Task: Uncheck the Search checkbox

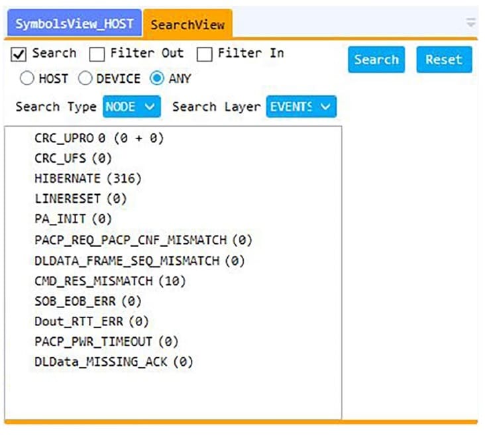Action: click(19, 54)
